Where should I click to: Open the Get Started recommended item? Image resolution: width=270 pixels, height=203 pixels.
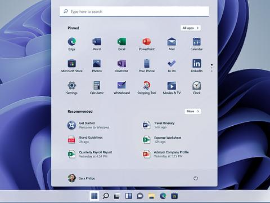tap(88, 125)
